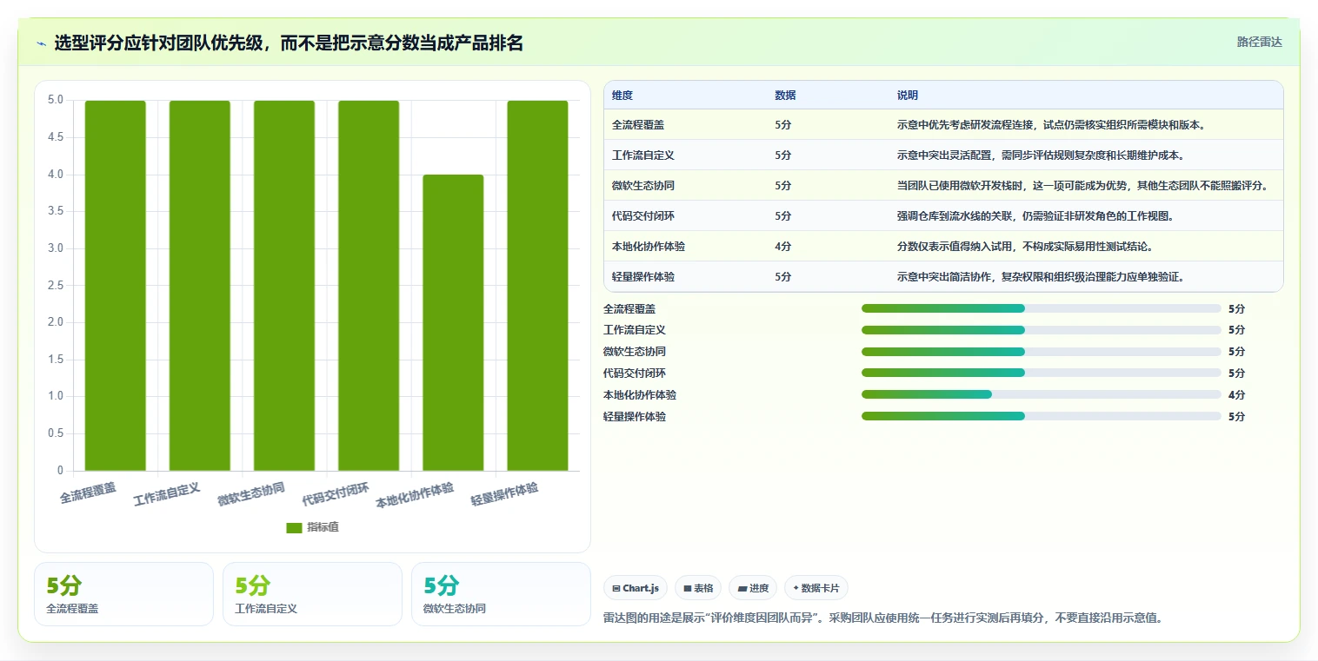Open the 微软生态协同 5分 stat card

(501, 594)
